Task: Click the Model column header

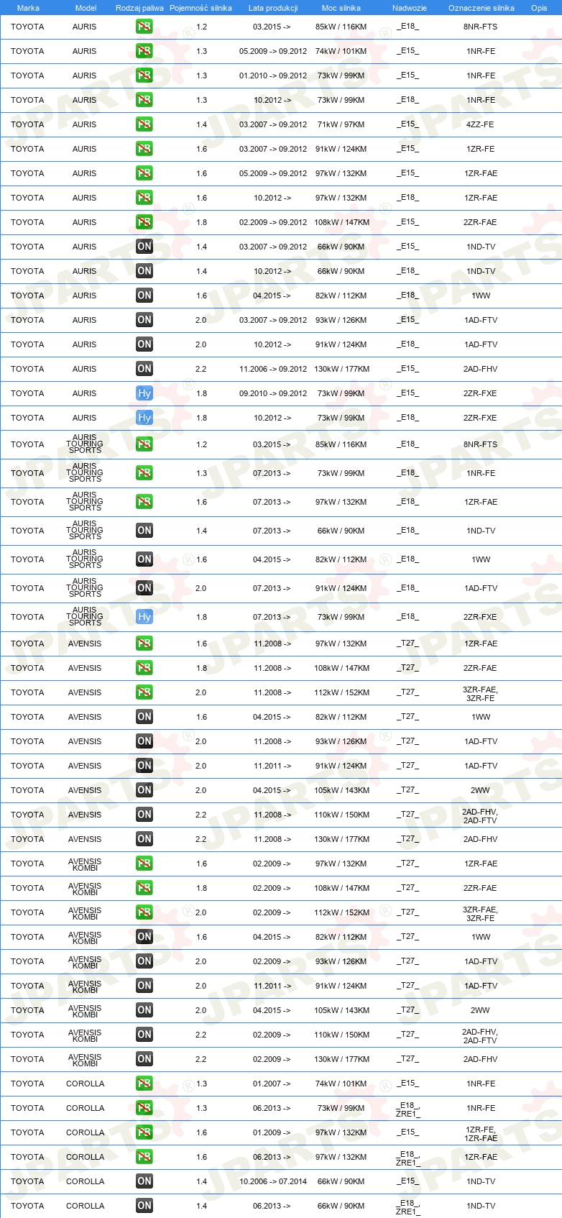Action: 86,8
